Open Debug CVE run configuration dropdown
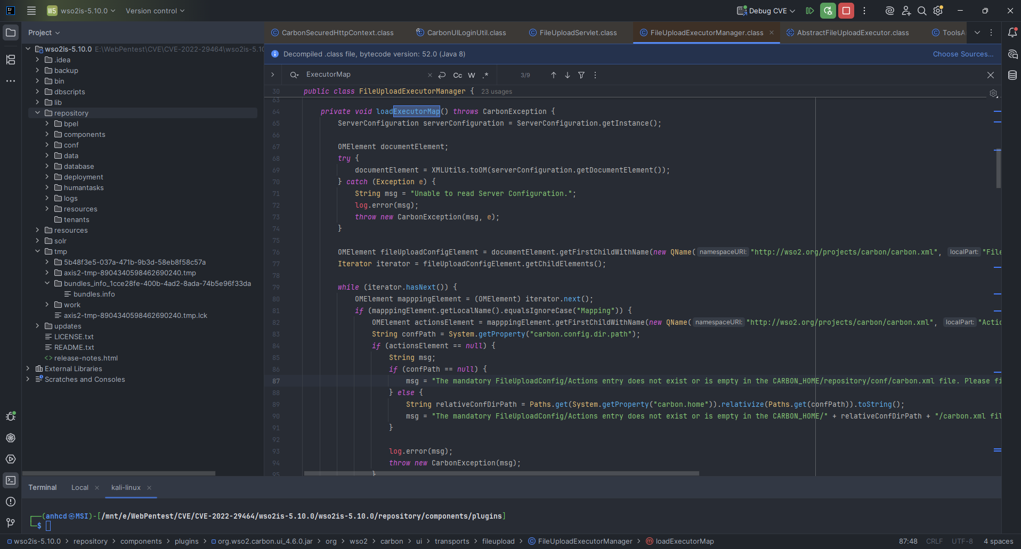This screenshot has height=549, width=1021. (x=766, y=11)
